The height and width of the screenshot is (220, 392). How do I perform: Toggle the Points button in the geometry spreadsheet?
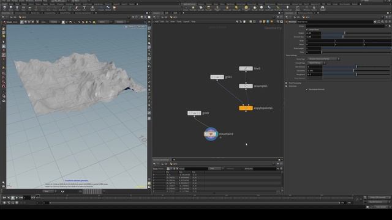coord(168,169)
